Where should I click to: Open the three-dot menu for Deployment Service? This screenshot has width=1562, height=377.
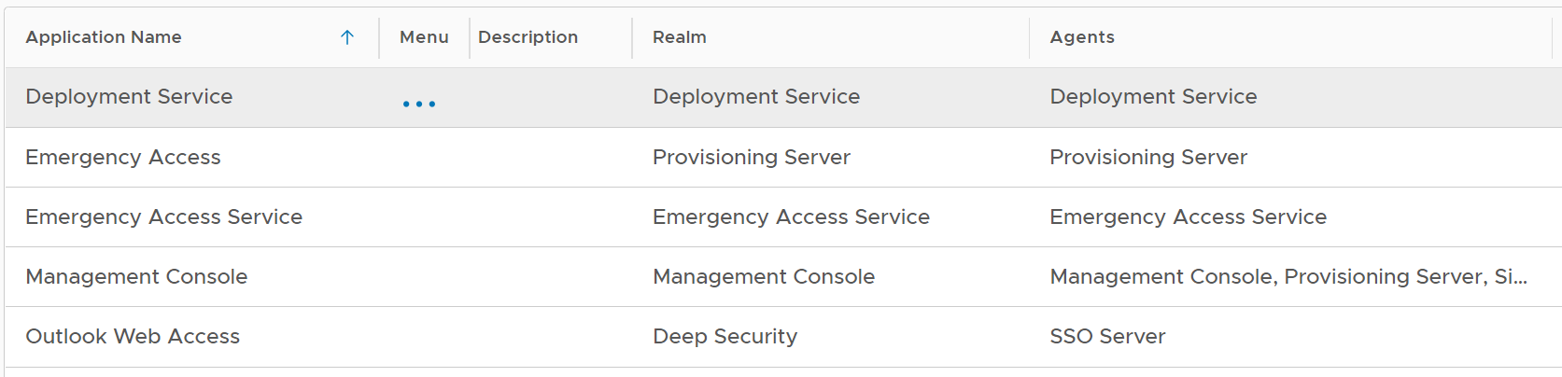[419, 104]
